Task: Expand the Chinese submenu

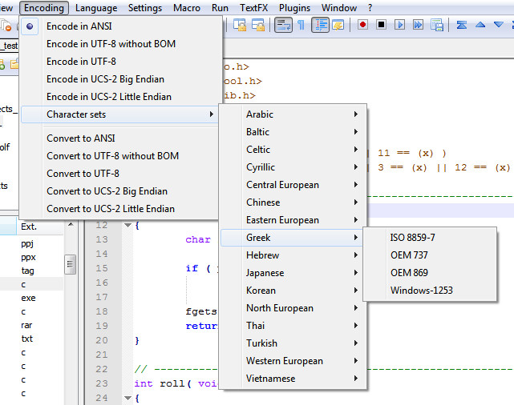Action: tap(293, 202)
